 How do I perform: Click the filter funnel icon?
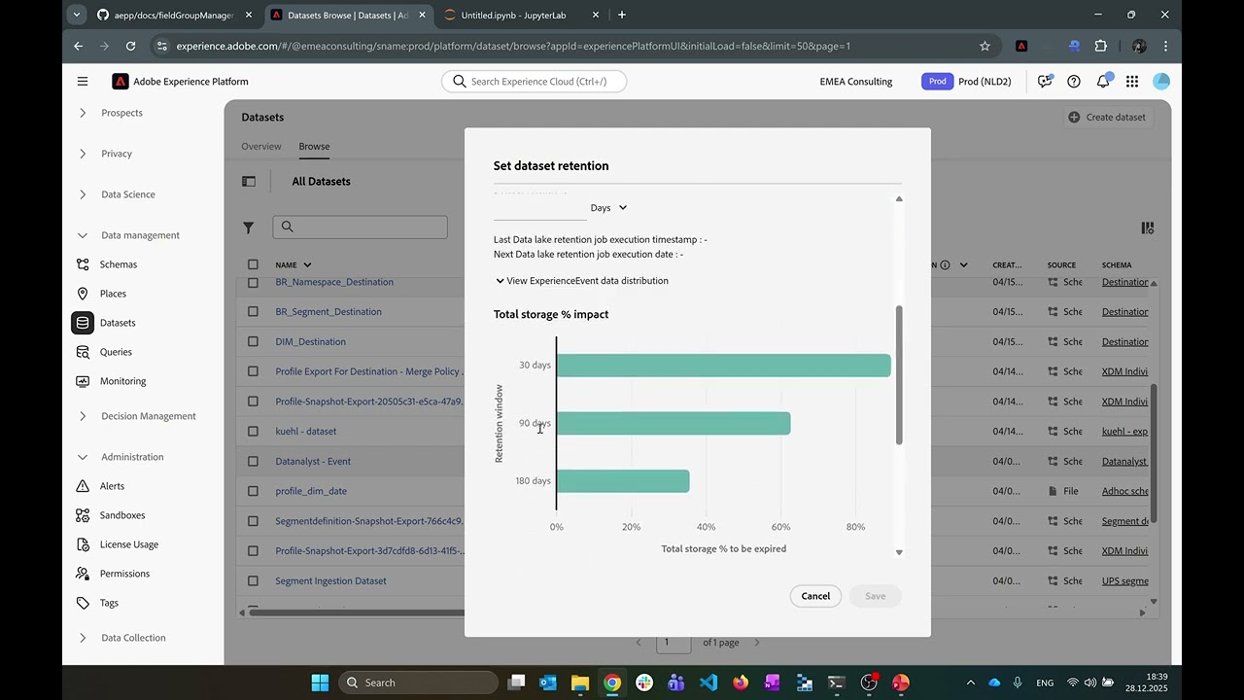pyautogui.click(x=249, y=227)
